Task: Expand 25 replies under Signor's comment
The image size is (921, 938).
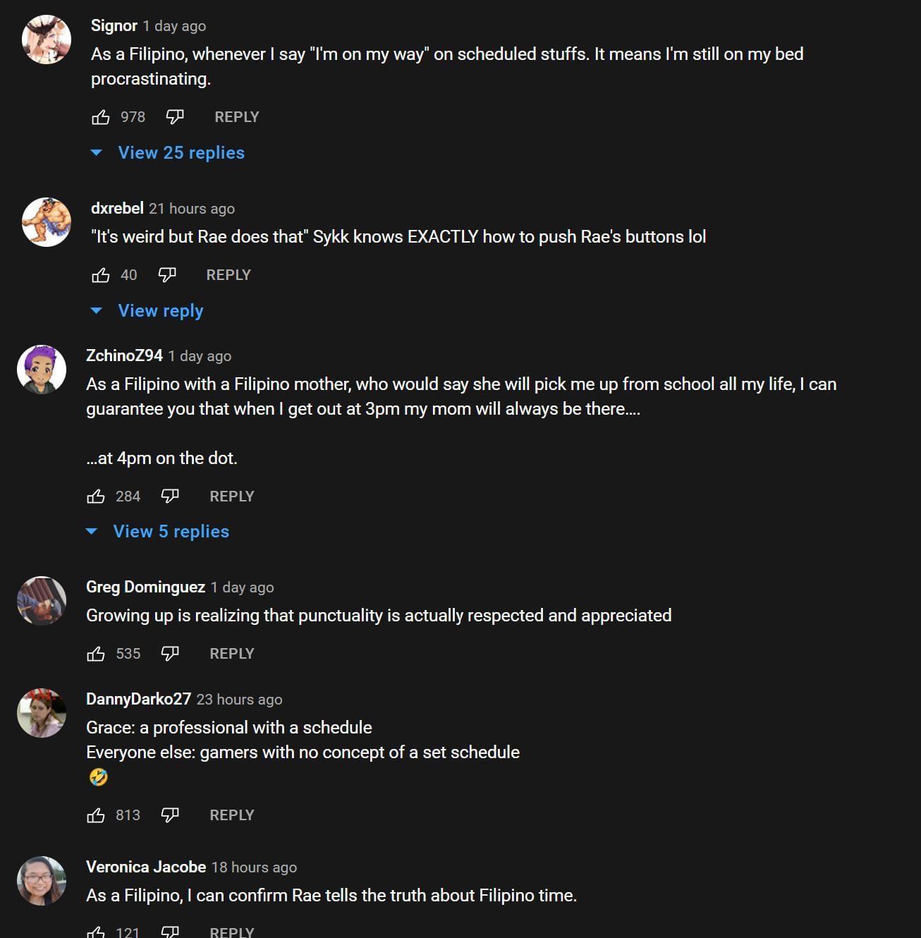Action: pyautogui.click(x=181, y=153)
